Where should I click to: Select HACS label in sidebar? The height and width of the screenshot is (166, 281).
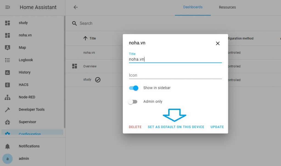24,85
